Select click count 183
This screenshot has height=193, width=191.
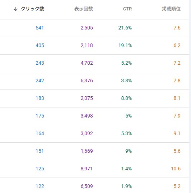click(x=40, y=98)
